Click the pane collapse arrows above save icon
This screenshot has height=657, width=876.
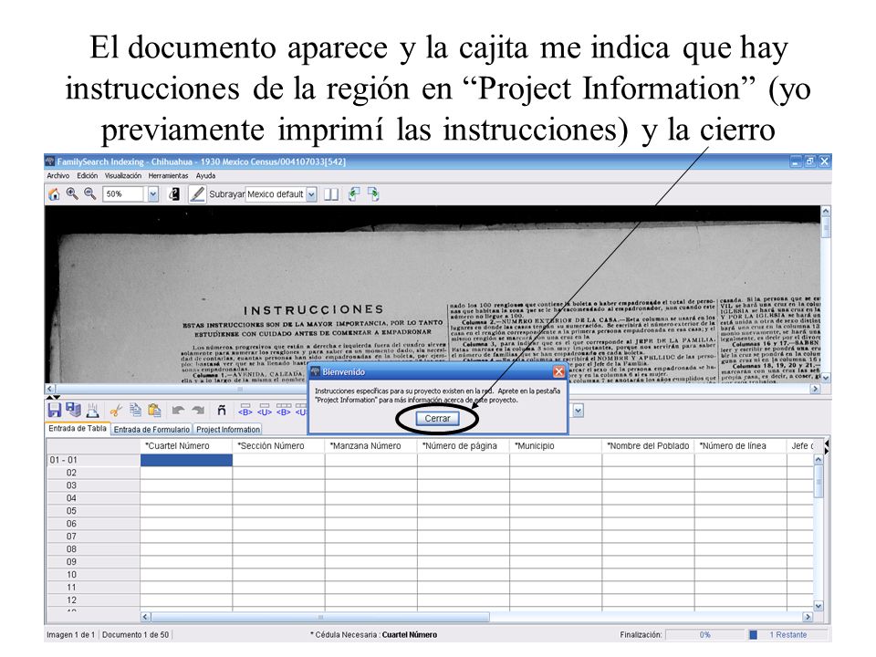52,397
